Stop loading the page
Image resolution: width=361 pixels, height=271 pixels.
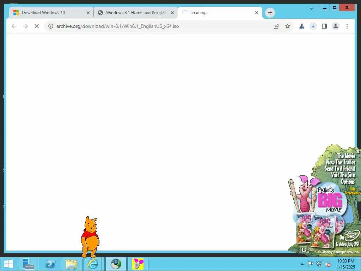coord(37,26)
